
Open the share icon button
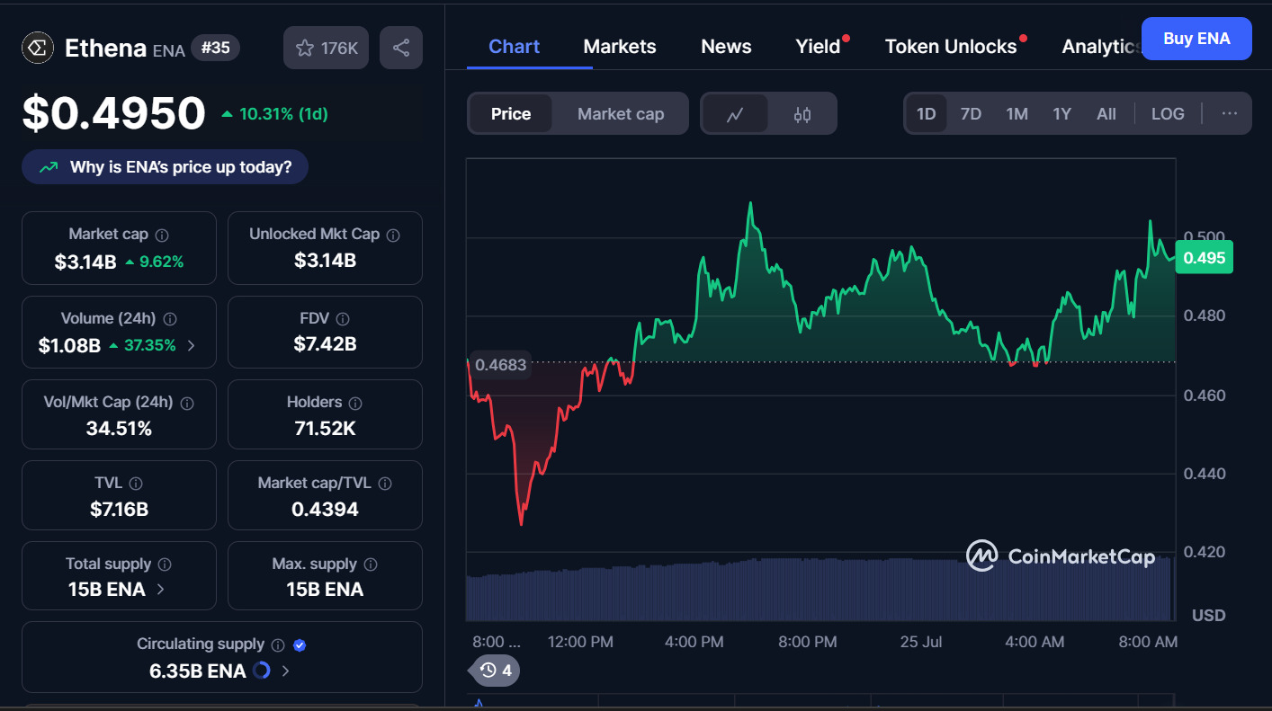[x=401, y=48]
